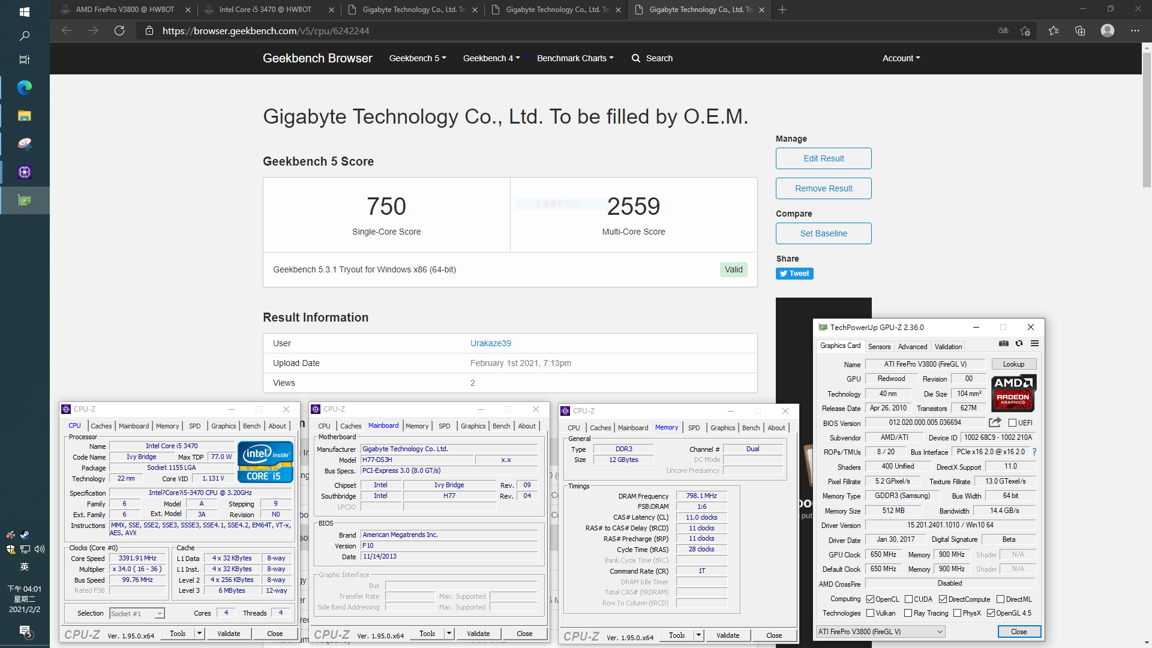The width and height of the screenshot is (1152, 648).
Task: Click Remove Result button
Action: pos(823,188)
